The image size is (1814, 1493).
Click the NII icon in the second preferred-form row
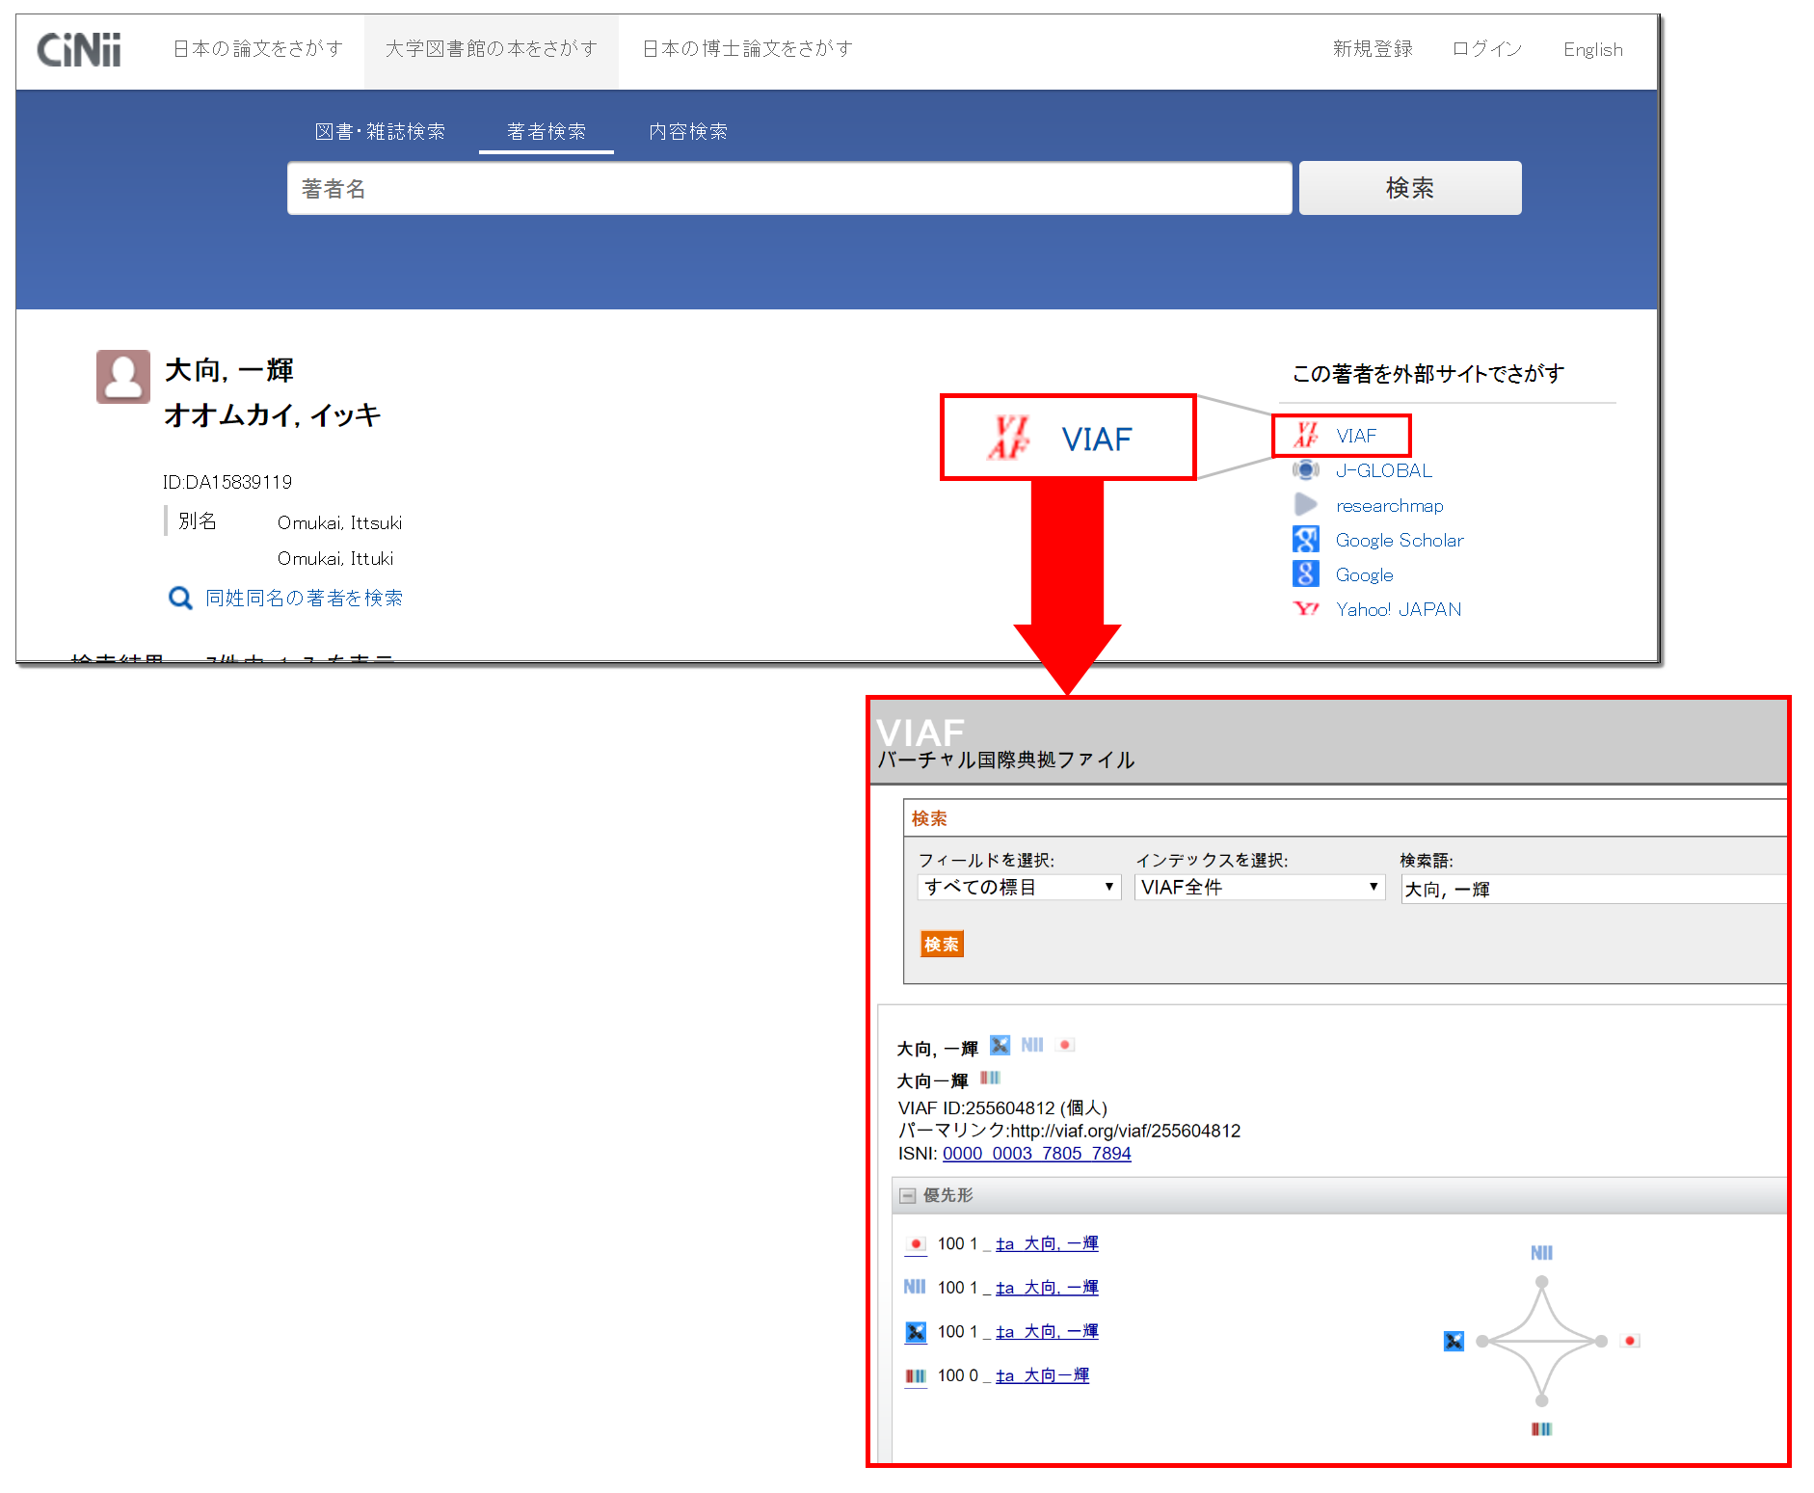point(915,1287)
